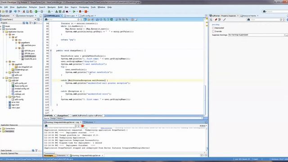Screen dimensions: 288x162
Task: Click the binoculars Find icon in editor toolbar
Action: (46, 19)
